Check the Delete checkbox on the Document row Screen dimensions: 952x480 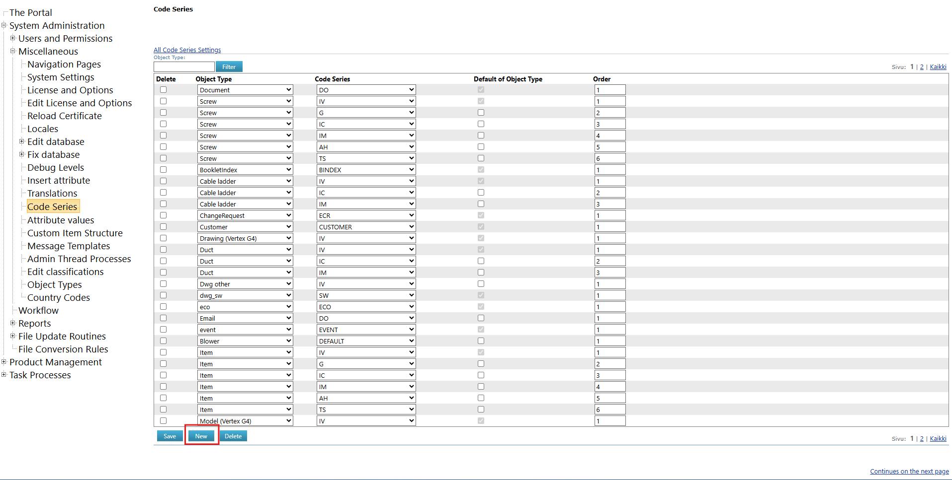coord(163,89)
